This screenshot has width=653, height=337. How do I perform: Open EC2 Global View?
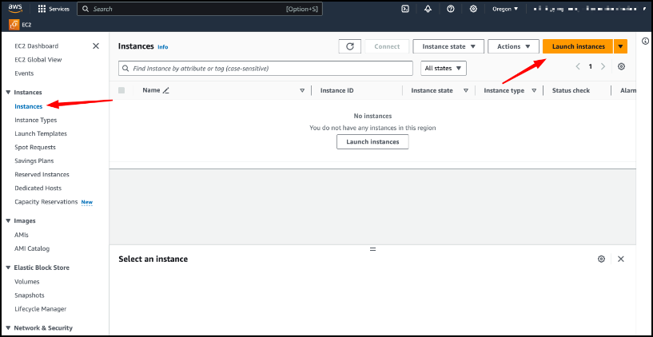point(38,60)
